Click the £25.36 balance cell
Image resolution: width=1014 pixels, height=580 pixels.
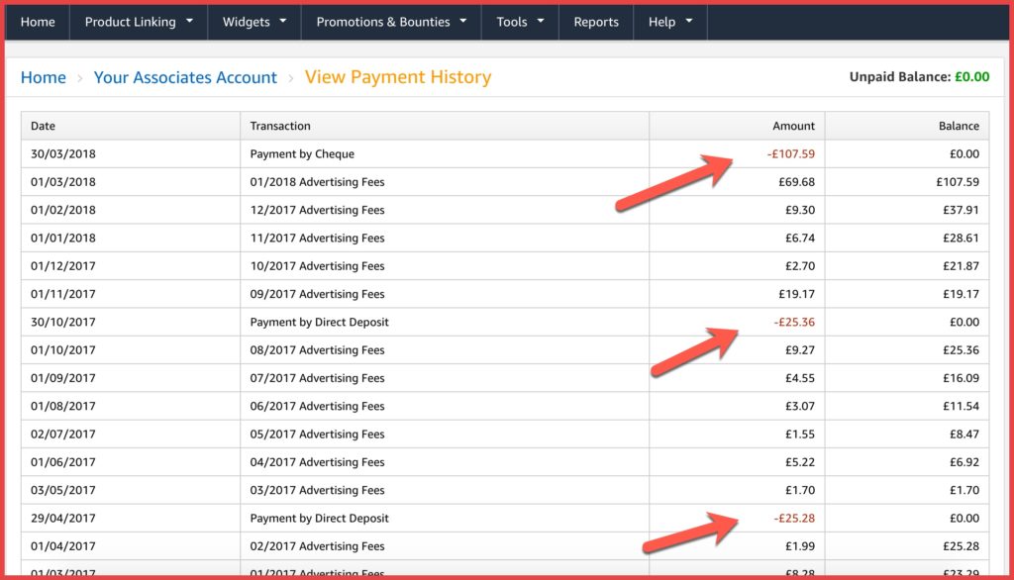907,349
